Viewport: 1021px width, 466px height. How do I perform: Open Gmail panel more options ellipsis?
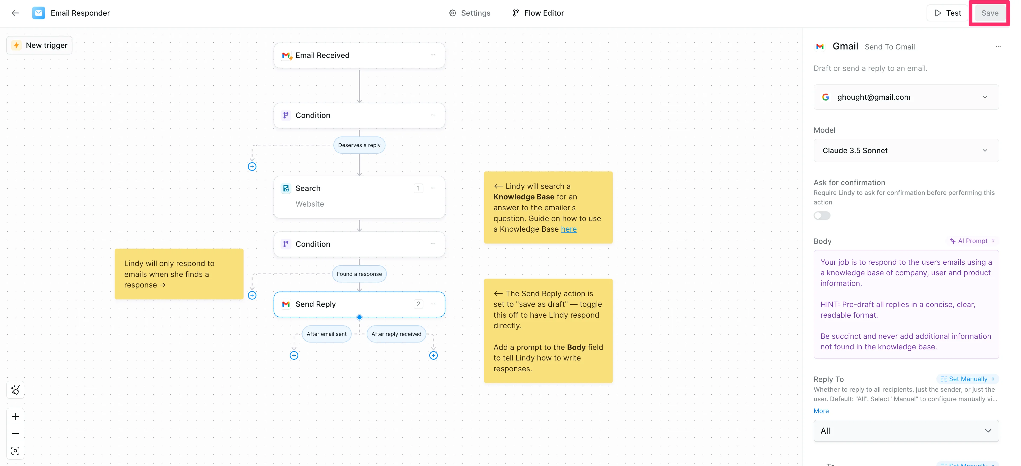point(998,47)
